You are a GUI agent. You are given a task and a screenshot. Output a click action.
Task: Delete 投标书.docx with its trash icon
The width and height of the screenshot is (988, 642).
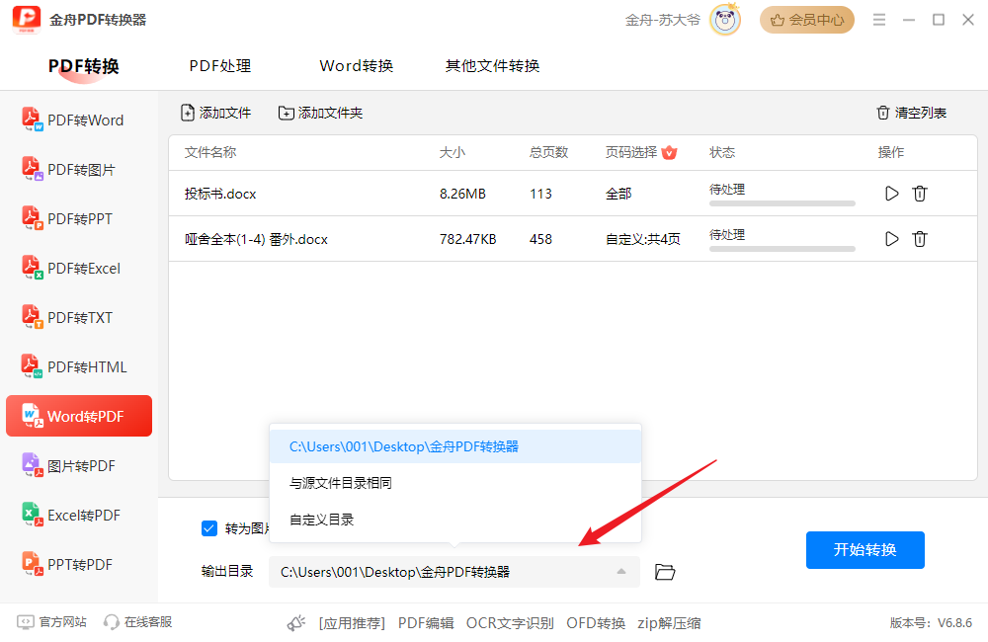(x=919, y=194)
